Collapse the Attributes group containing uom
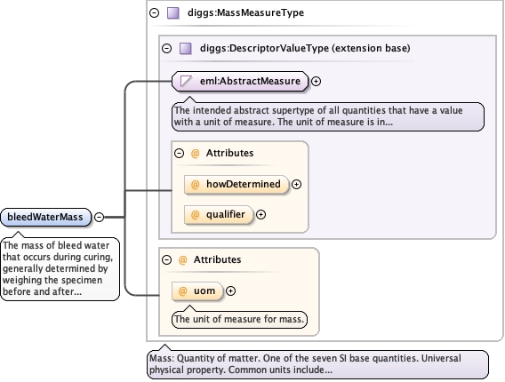Screen dimensions: 505x382 (x=166, y=259)
